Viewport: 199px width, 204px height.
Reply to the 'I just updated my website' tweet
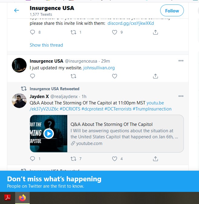click(32, 76)
